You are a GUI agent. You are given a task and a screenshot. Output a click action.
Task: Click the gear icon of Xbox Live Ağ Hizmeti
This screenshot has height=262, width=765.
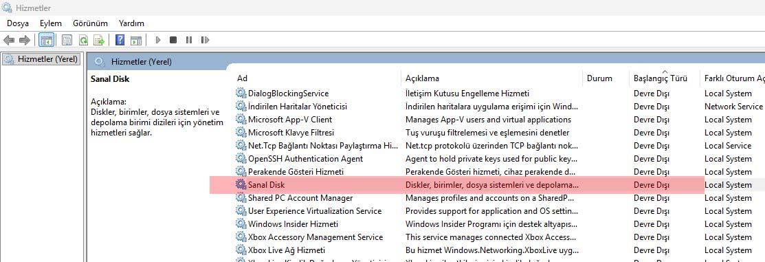tap(241, 250)
